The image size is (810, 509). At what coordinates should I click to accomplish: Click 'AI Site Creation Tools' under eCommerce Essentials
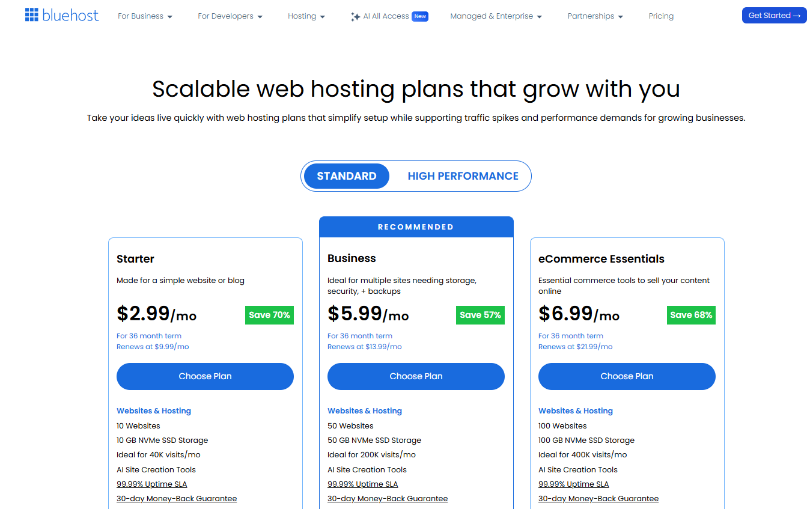click(x=578, y=470)
